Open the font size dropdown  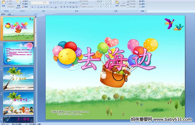click(46, 3)
